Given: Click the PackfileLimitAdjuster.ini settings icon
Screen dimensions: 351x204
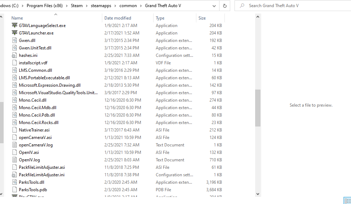Looking at the screenshot, I should click(14, 175).
